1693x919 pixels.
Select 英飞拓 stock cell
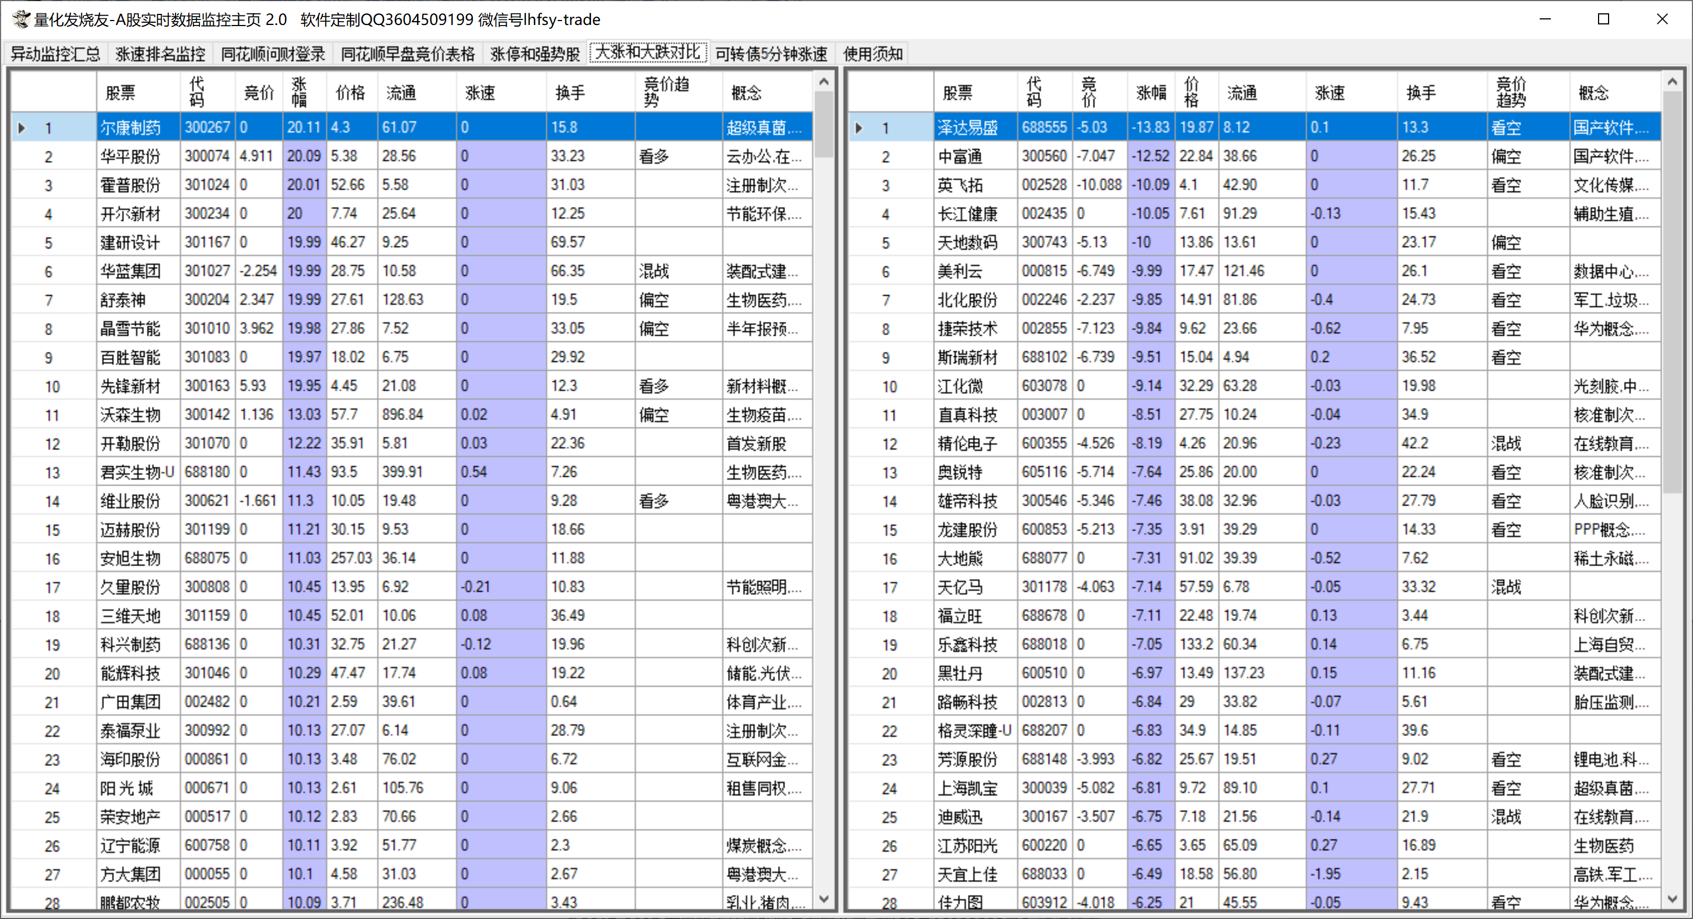[x=975, y=185]
